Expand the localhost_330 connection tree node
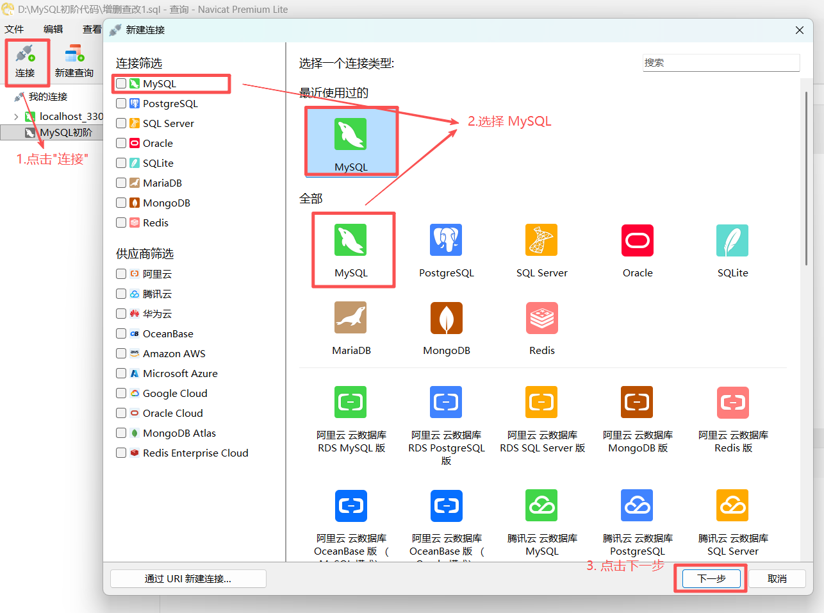This screenshot has height=613, width=824. (x=16, y=117)
